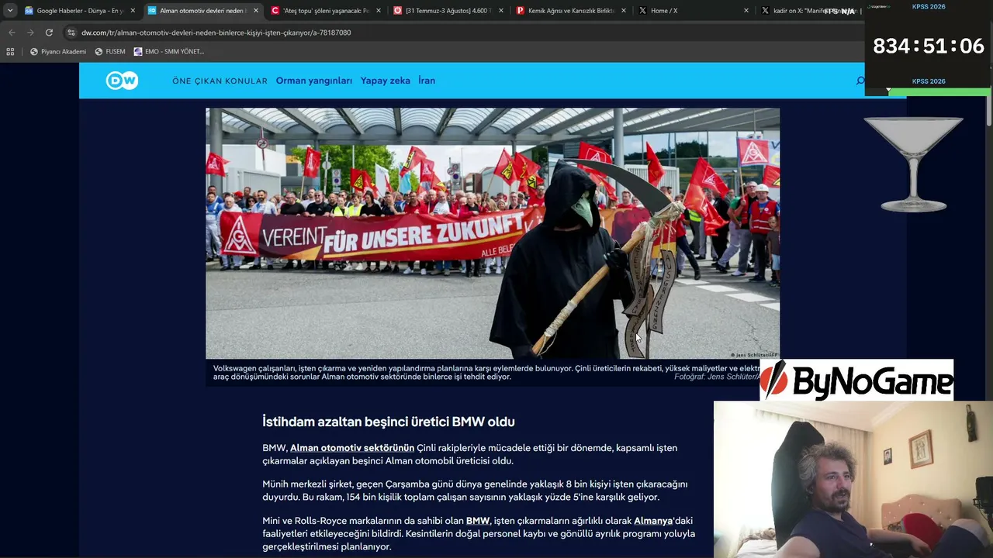Open the Chrome apps grid in bookmarks bar
Viewport: 993px width, 558px height.
[10, 52]
